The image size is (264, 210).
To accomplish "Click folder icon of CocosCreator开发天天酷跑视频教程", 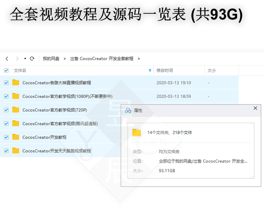I will click(16, 151).
